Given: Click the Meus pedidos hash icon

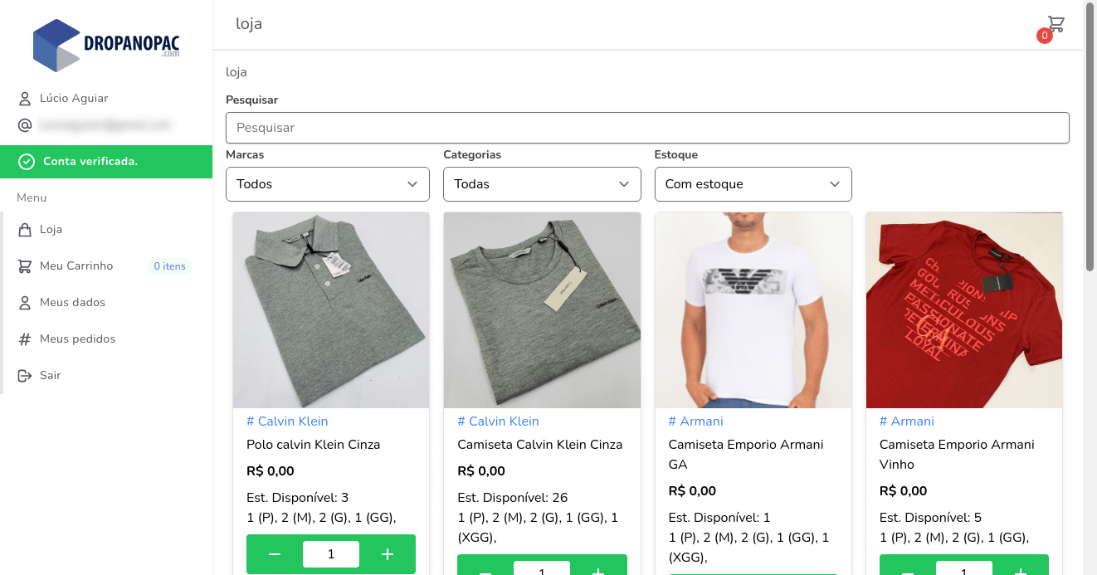Looking at the screenshot, I should (25, 339).
